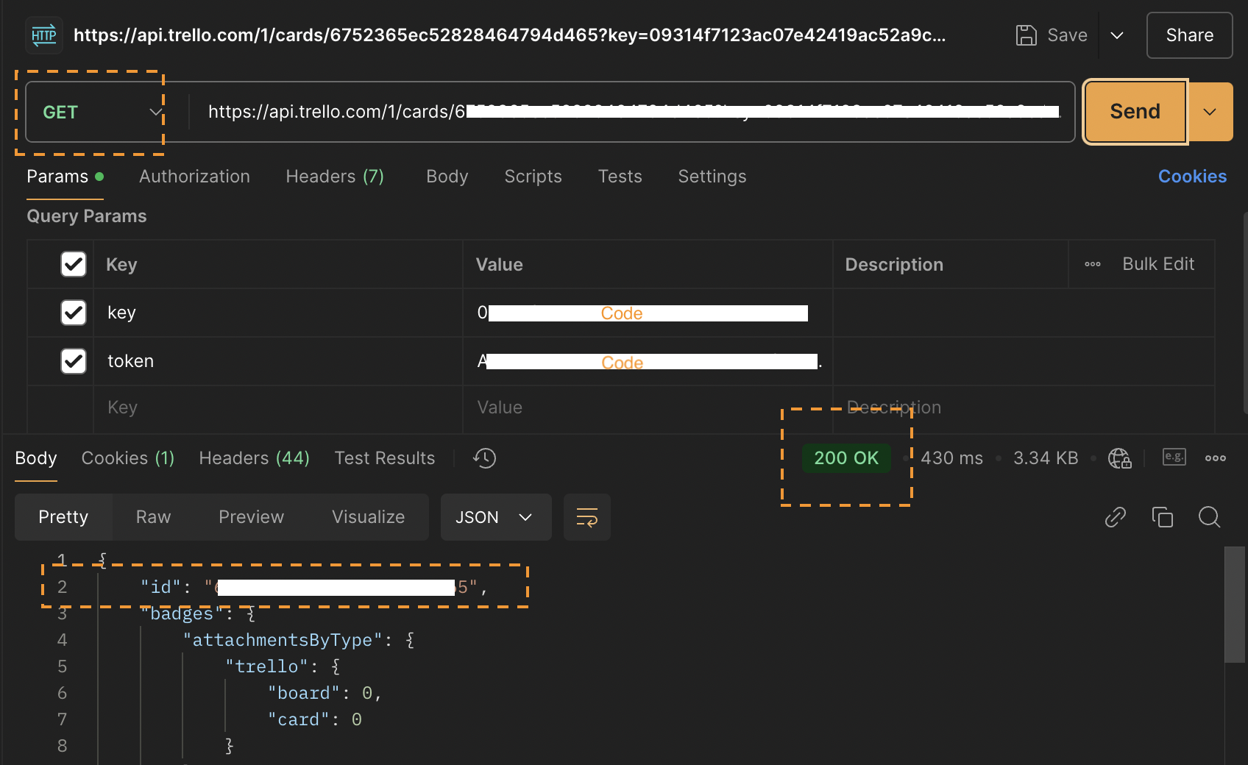
Task: Click the "trello" JSON key
Action: click(266, 666)
